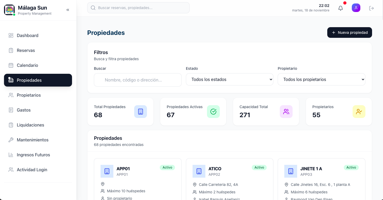The width and height of the screenshot is (383, 200).
Task: Click the Buscar properties input field
Action: [138, 80]
